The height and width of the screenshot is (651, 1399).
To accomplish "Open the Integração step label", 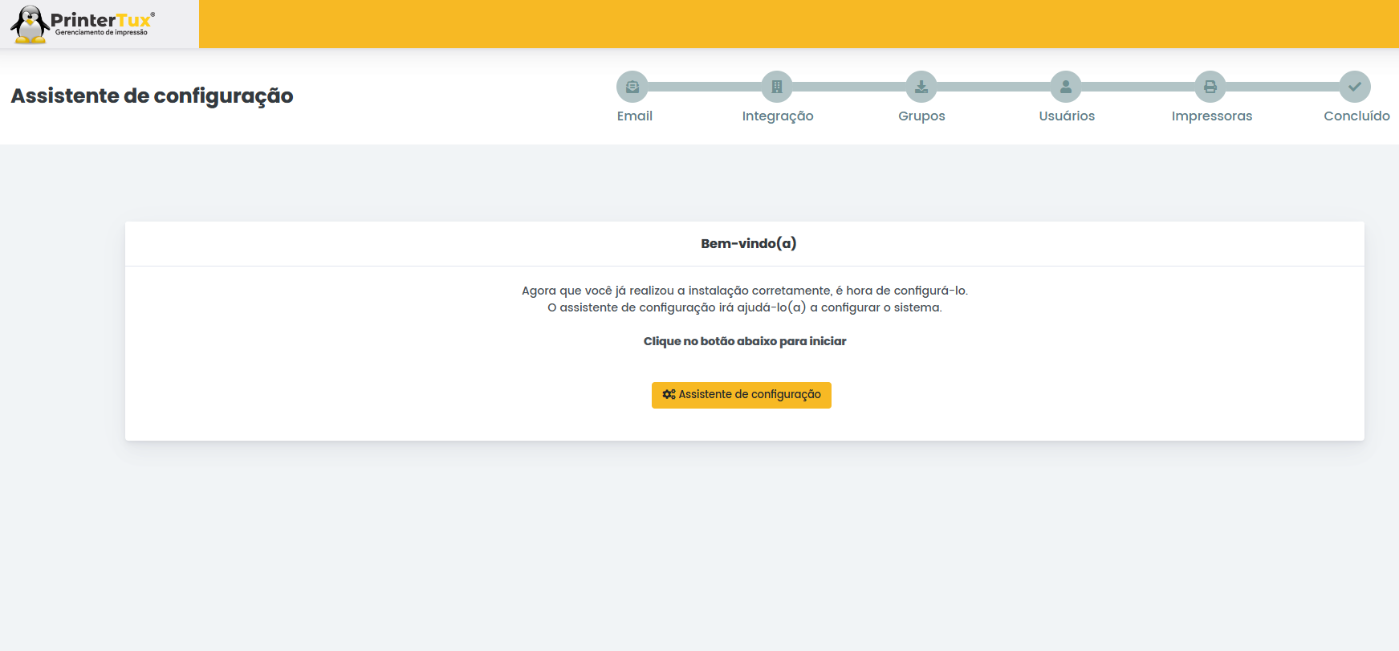I will tap(777, 116).
